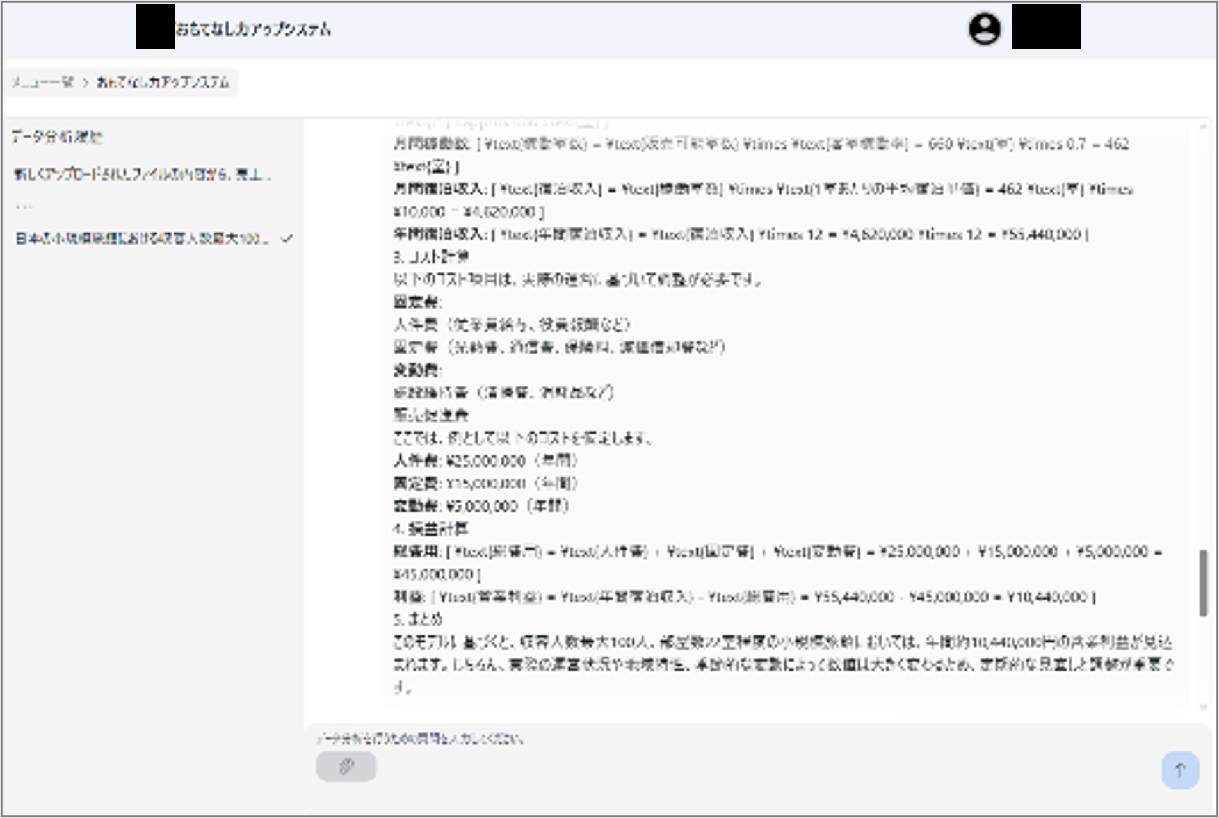Focus the data analysis question input field
1219x818 pixels.
(x=736, y=739)
